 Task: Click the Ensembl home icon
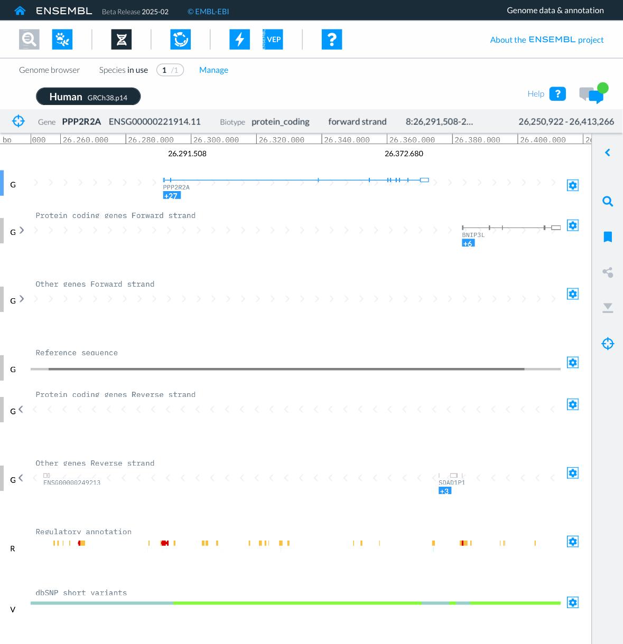pos(20,11)
